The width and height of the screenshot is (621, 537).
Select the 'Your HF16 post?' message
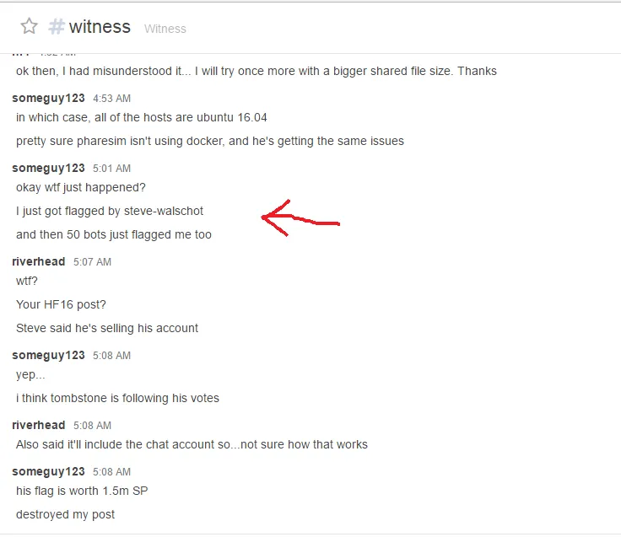[x=61, y=304]
